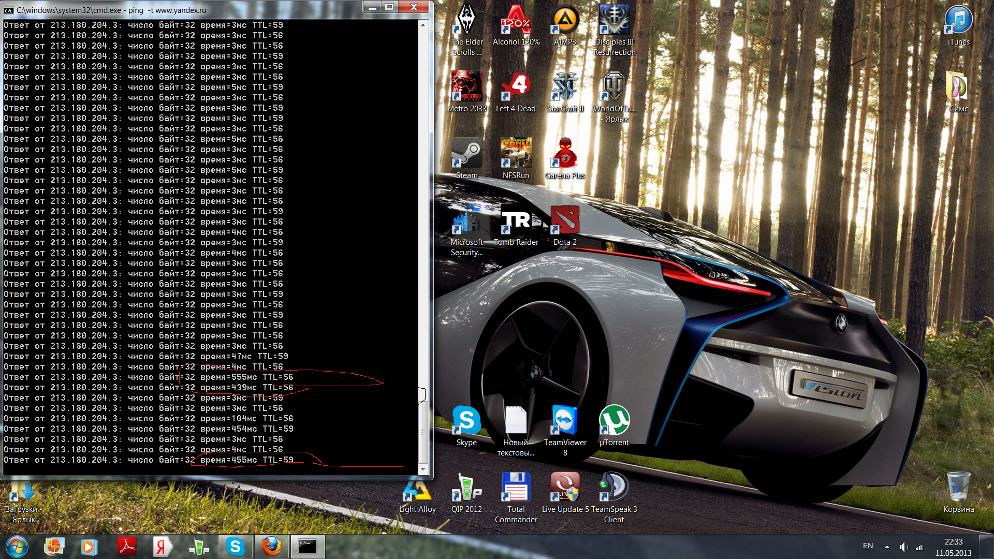Show hidden system tray icons arrow

coord(887,547)
